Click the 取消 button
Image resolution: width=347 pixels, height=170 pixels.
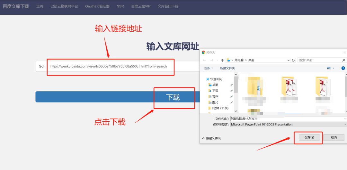point(334,137)
